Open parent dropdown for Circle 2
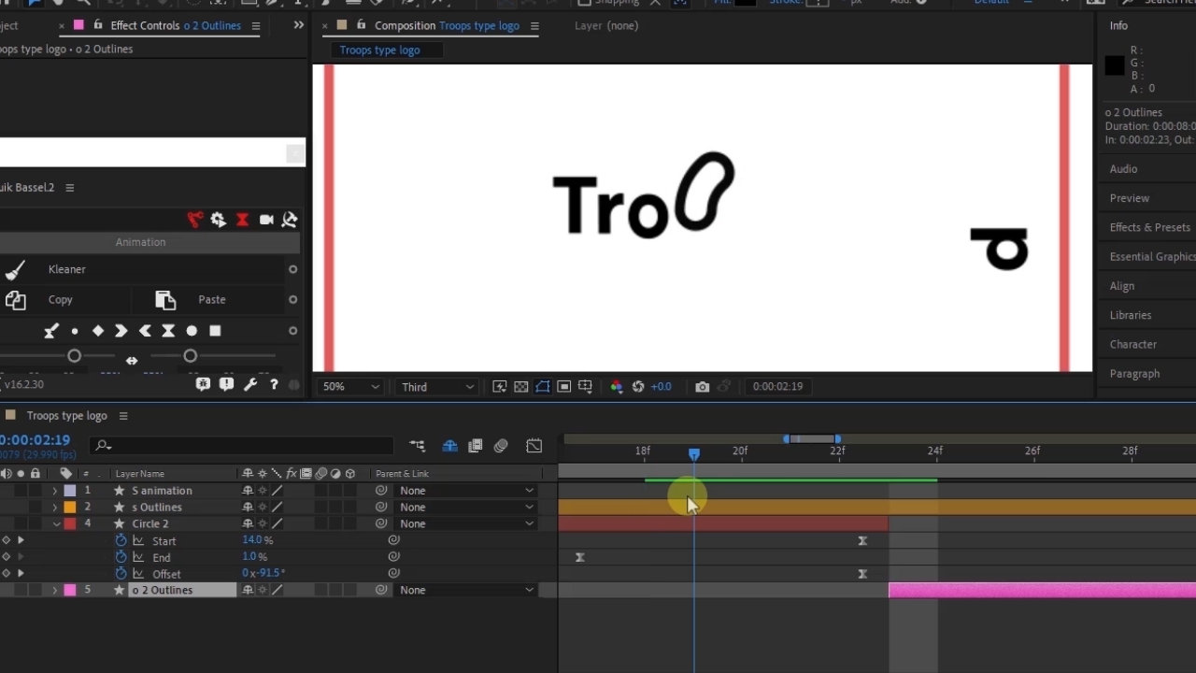Viewport: 1196px width, 673px height. [x=465, y=524]
